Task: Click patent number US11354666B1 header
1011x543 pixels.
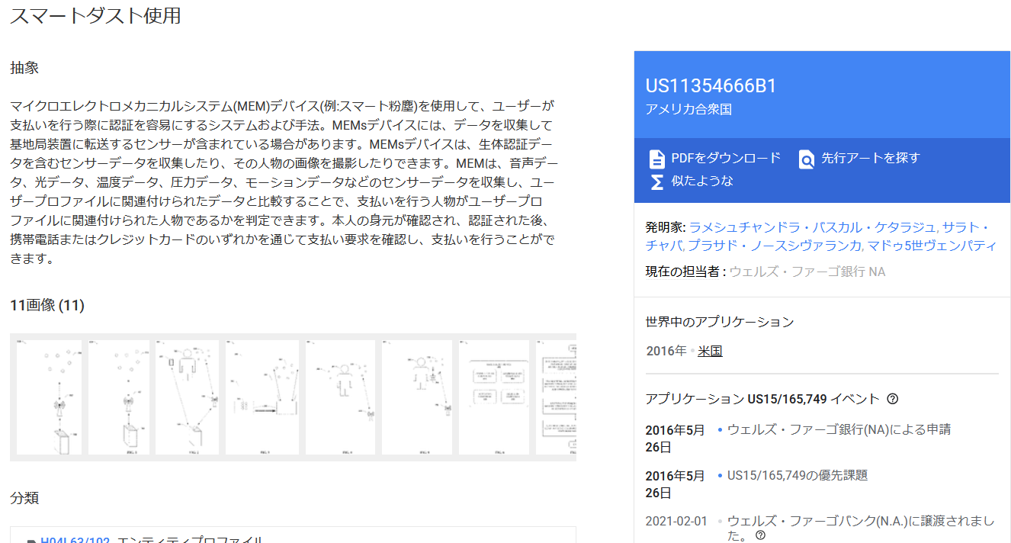Action: pyautogui.click(x=711, y=86)
